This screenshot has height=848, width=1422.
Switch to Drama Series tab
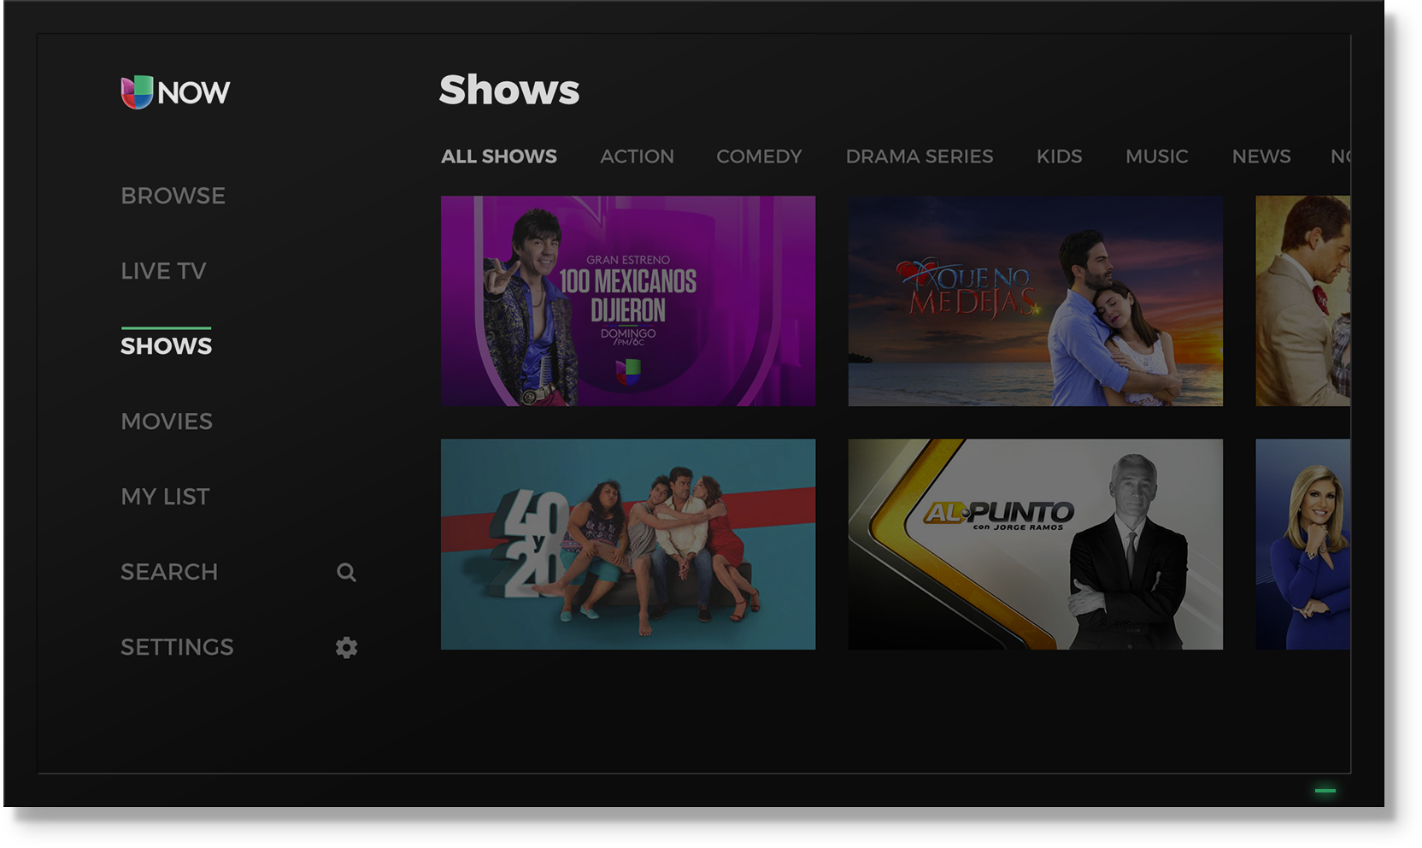coord(919,156)
